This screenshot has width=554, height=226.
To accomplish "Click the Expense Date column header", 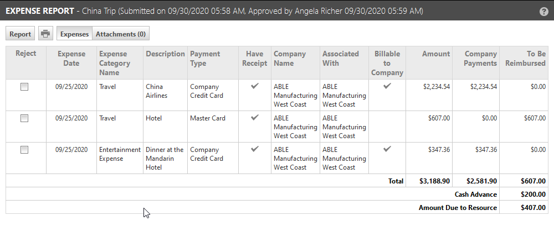I will pos(71,59).
